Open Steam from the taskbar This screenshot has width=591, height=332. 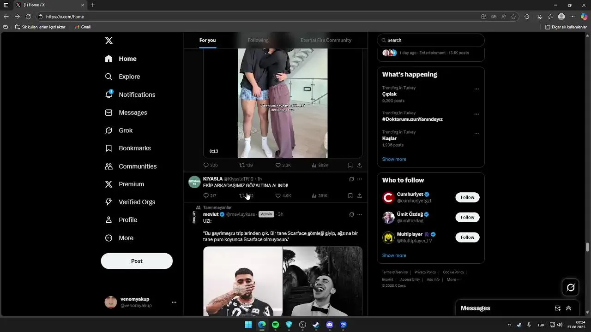[x=316, y=325]
